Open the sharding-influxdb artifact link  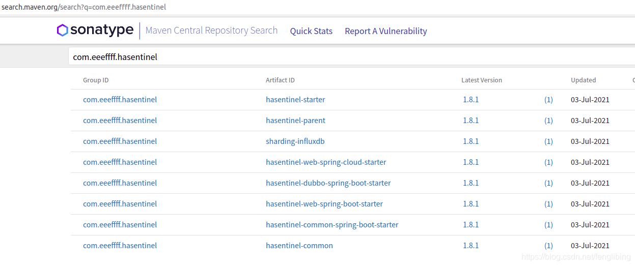tap(295, 141)
